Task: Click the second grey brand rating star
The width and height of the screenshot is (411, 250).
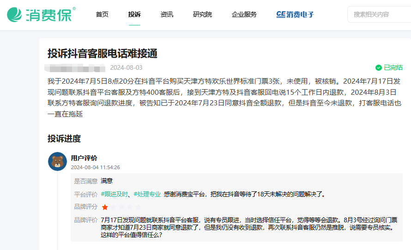Action: point(113,207)
